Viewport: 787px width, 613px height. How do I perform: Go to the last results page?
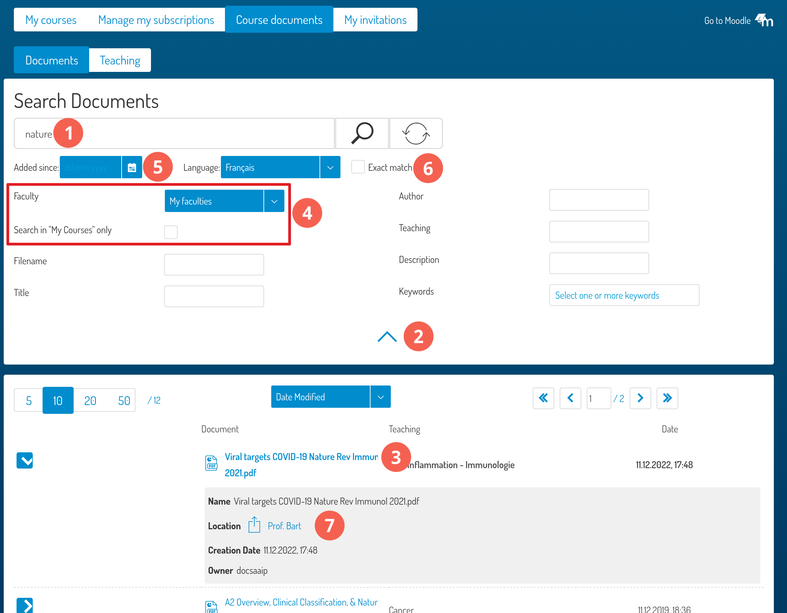coord(667,398)
